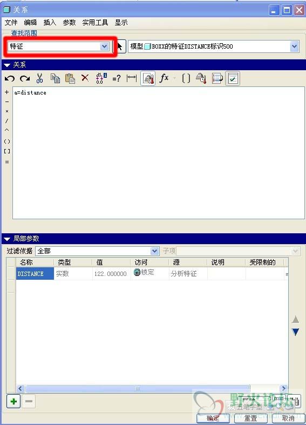
Task: Open the 实用工具 menu
Action: pyautogui.click(x=95, y=23)
